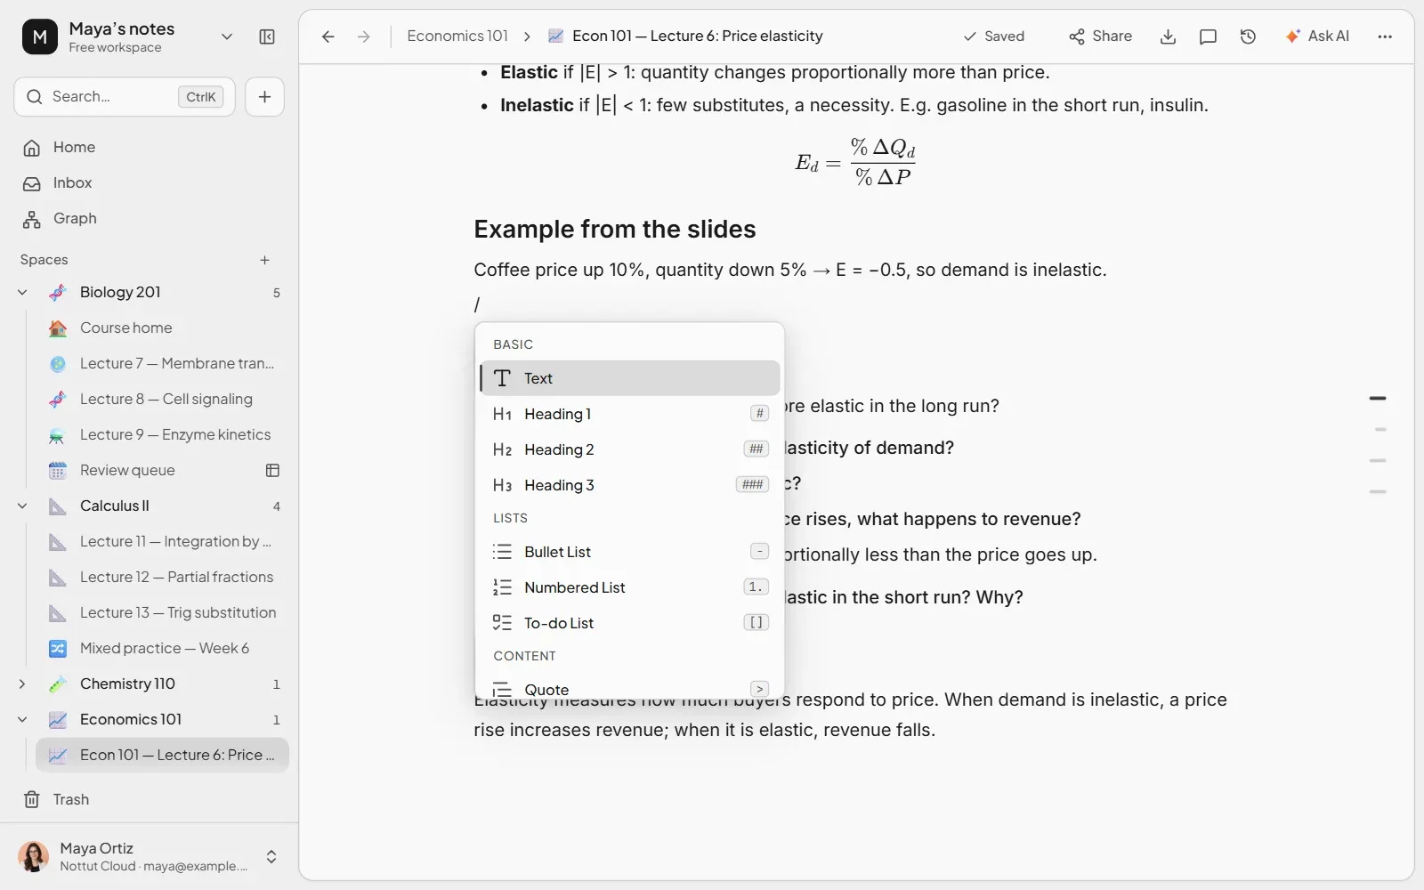
Task: Jump to top outline marker
Action: click(x=1378, y=399)
